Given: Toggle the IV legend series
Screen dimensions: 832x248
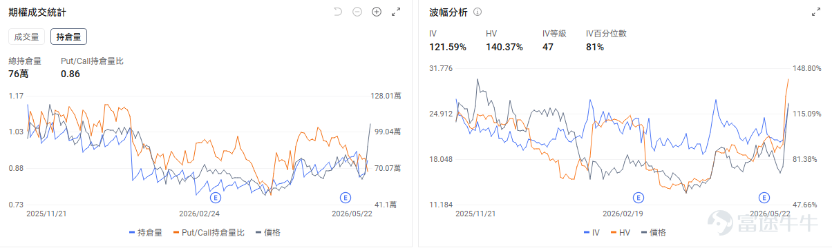Looking at the screenshot, I should tap(592, 233).
